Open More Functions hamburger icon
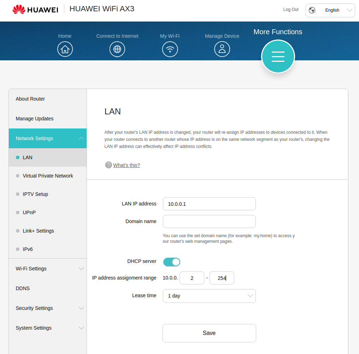Image resolution: width=359 pixels, height=354 pixels. 278,56
